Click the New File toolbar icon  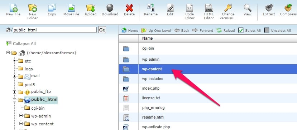click(x=13, y=8)
